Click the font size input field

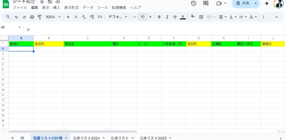(x=142, y=17)
